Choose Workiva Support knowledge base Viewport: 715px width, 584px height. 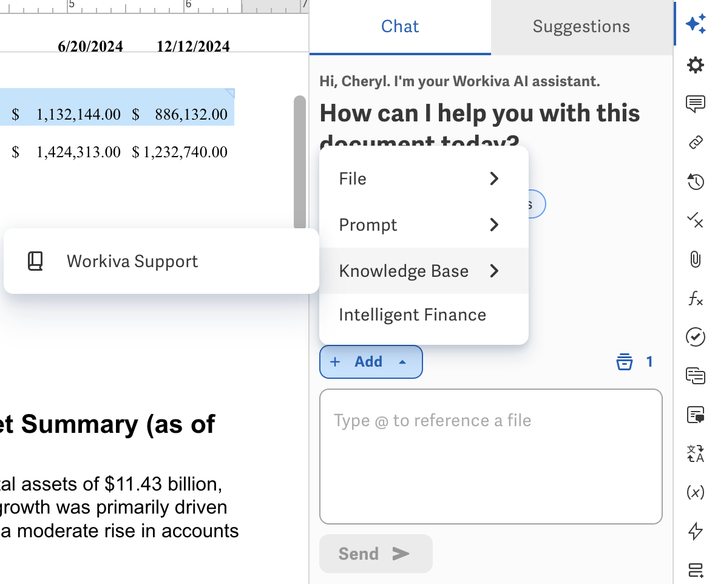tap(161, 262)
